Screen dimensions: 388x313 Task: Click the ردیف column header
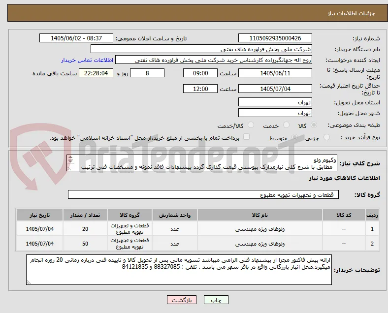pos(372,215)
